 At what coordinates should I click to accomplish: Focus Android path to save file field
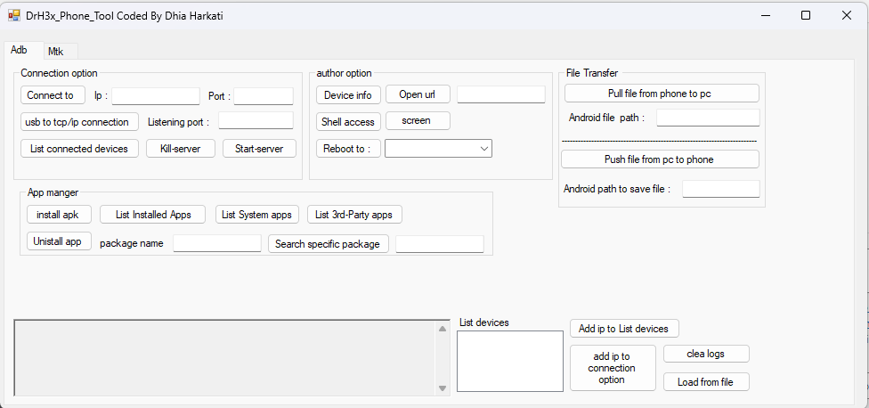(721, 189)
